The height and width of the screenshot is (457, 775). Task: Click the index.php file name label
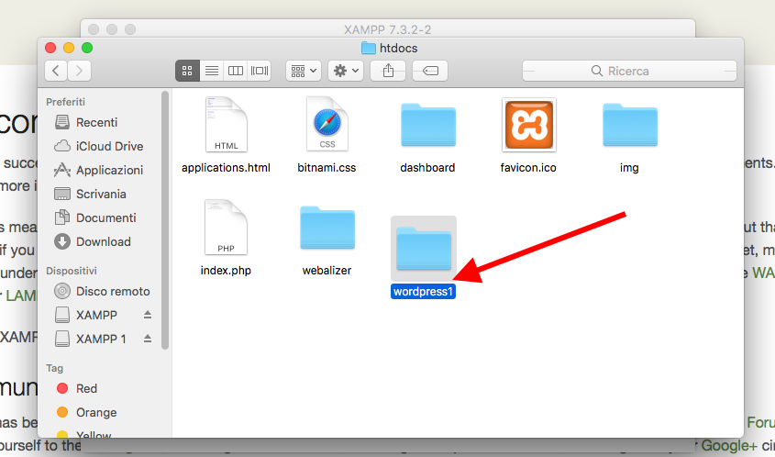[x=226, y=271]
